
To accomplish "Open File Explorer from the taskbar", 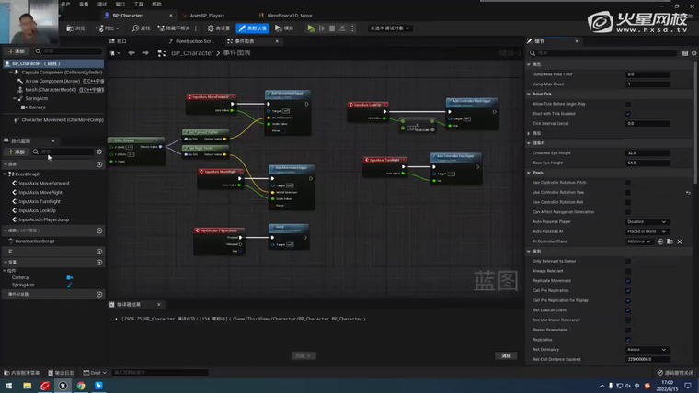I will (x=28, y=386).
